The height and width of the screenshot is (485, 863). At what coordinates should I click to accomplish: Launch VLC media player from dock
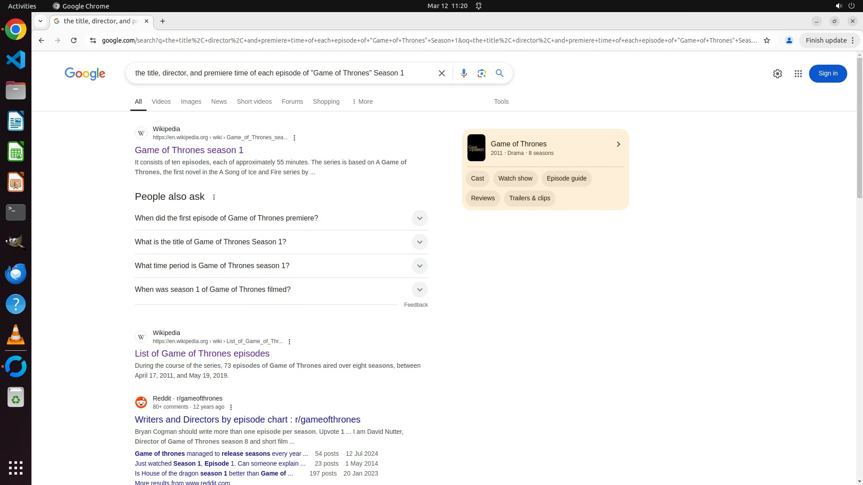tap(16, 335)
